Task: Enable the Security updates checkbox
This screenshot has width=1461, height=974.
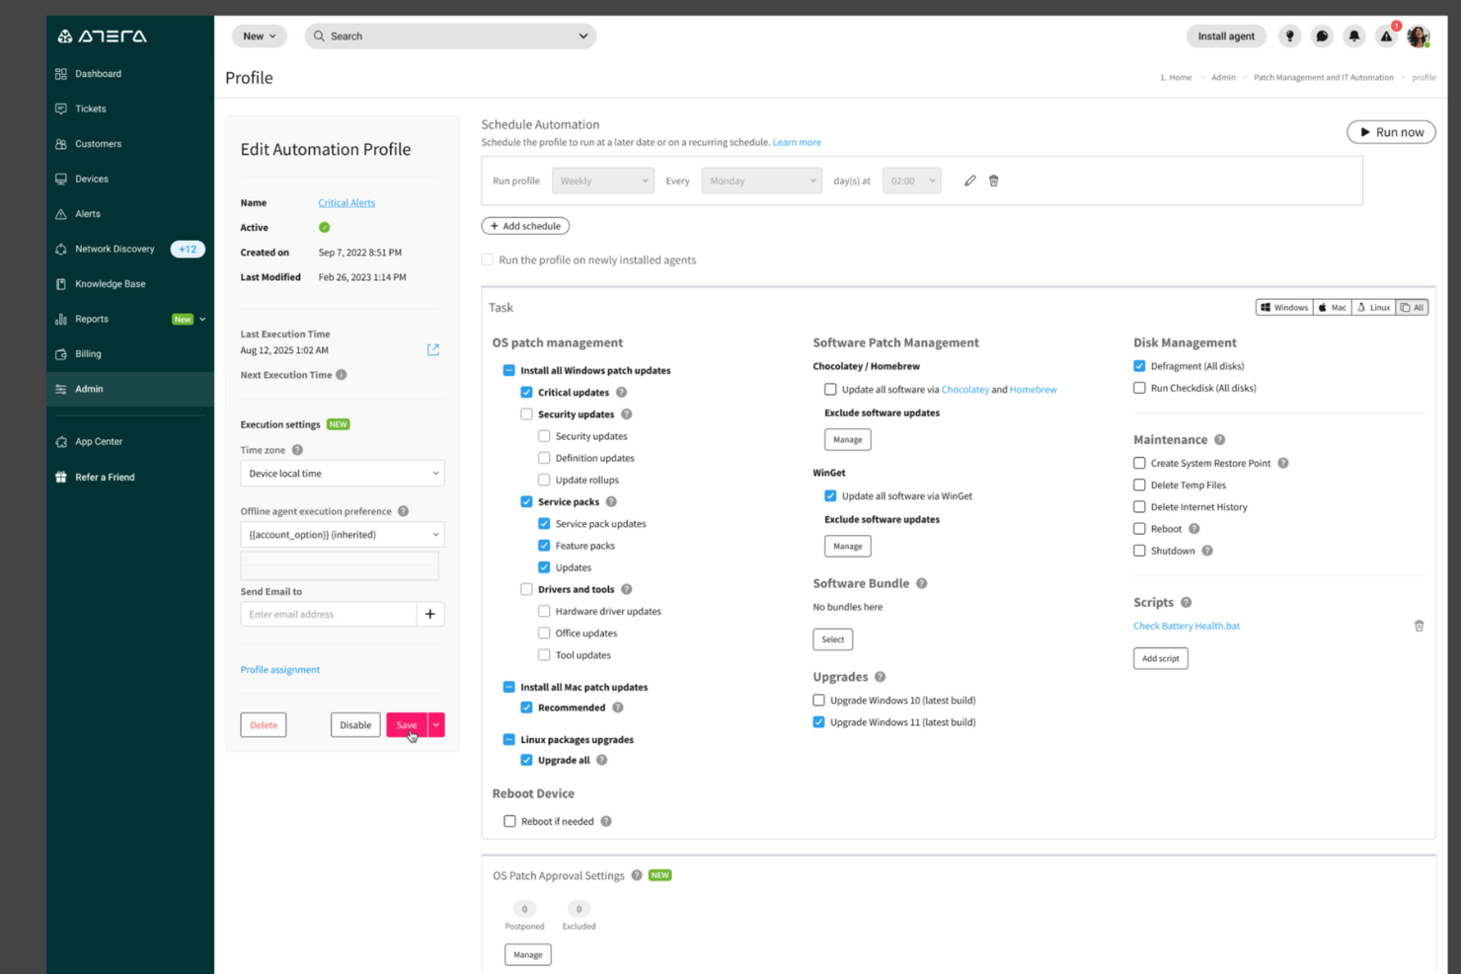Action: click(526, 413)
